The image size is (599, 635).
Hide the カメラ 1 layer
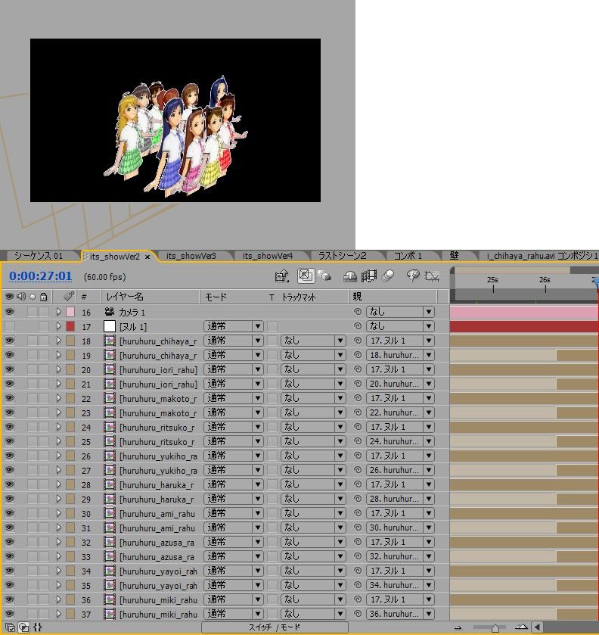coord(9,312)
